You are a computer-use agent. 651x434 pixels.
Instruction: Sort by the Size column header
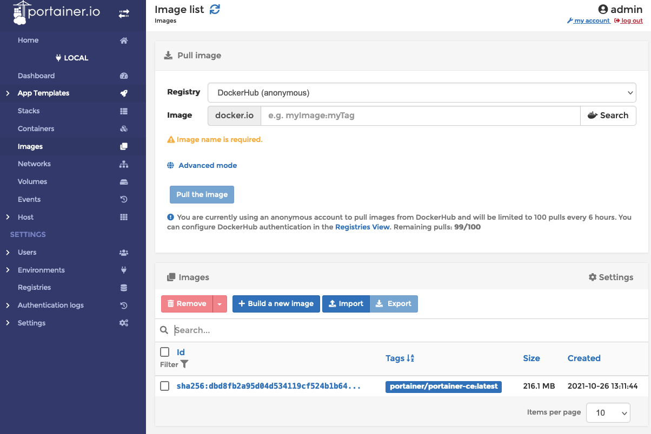[x=532, y=358]
